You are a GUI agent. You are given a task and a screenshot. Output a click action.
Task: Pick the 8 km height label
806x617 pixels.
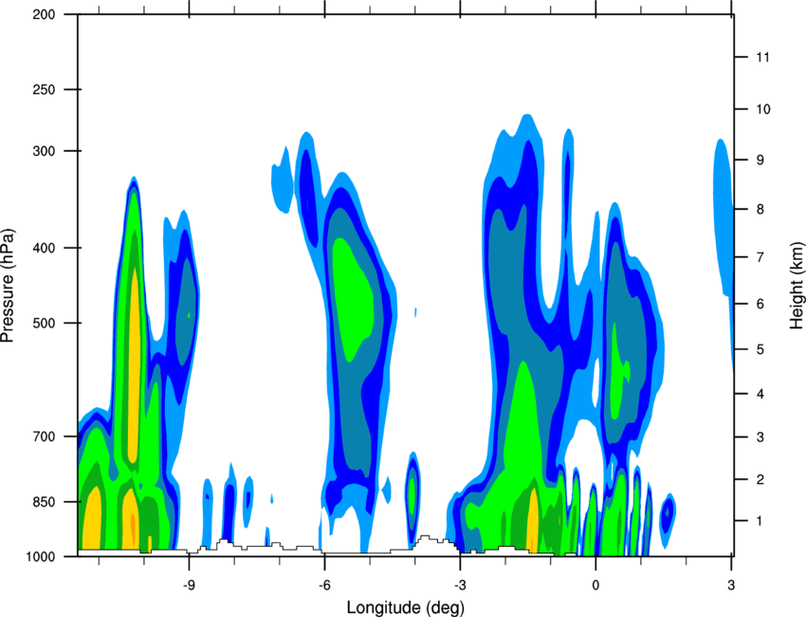760,209
